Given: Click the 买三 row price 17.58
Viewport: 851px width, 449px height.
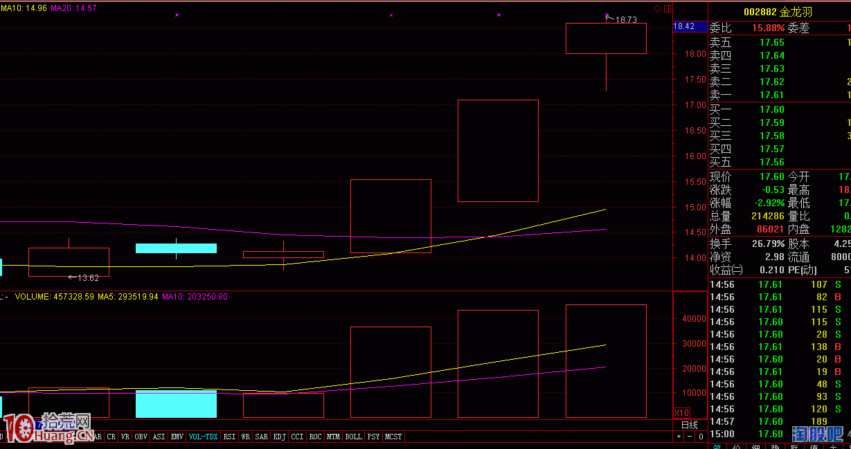Looking at the screenshot, I should click(x=772, y=136).
